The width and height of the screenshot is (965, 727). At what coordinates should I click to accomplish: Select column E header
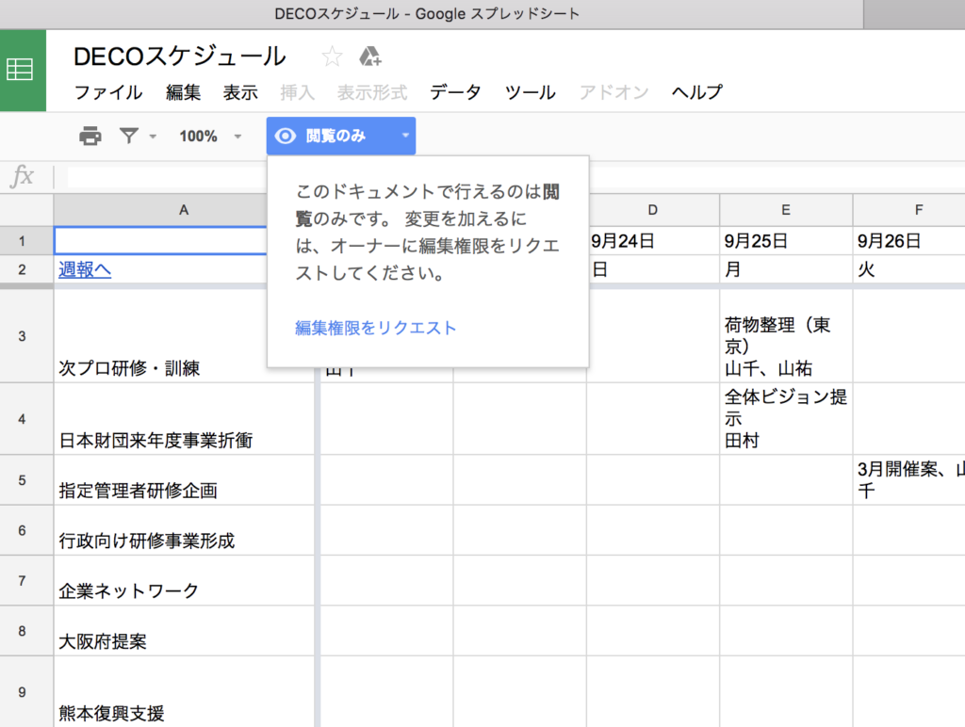786,210
